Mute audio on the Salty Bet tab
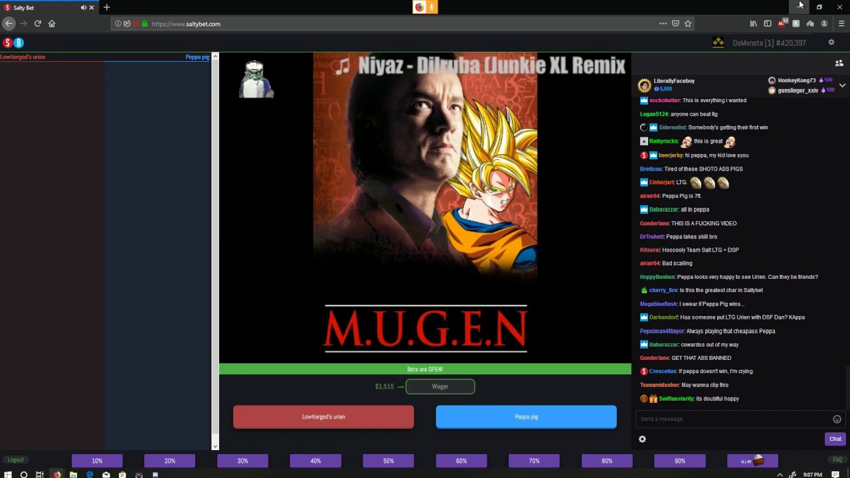 coord(84,7)
